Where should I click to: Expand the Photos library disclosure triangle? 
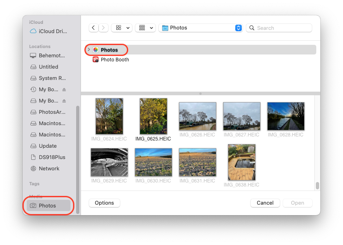point(89,50)
